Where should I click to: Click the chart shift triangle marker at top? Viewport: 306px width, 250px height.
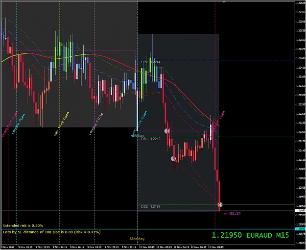(224, 2)
